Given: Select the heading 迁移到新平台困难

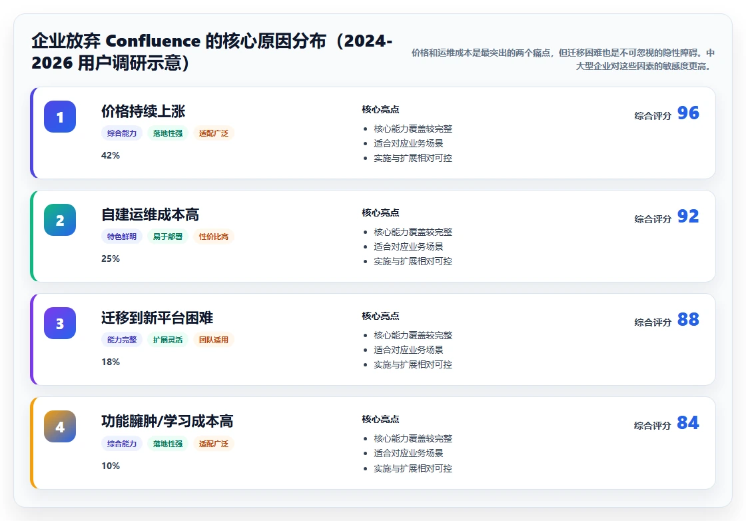Looking at the screenshot, I should (x=157, y=318).
